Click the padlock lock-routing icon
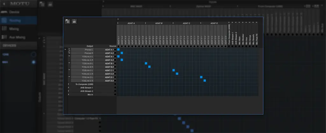The height and width of the screenshot is (133, 326). click(74, 22)
